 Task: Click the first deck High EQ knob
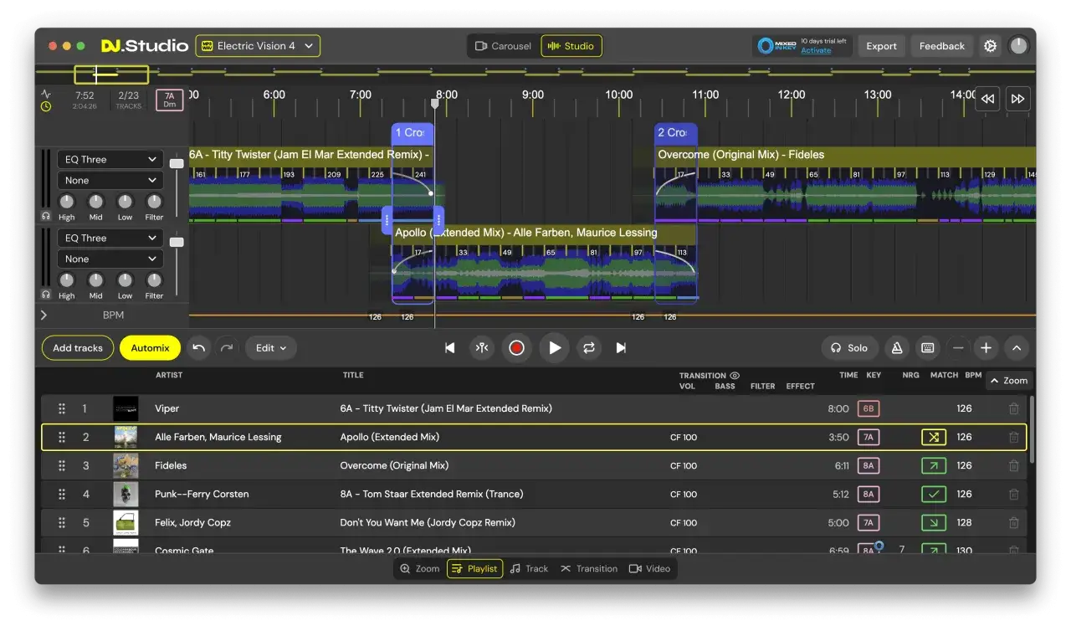pos(67,202)
